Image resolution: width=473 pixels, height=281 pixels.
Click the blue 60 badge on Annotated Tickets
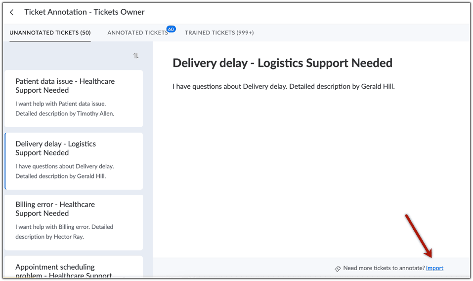[x=171, y=29]
